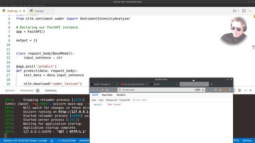Run Python file with the play icon

pos(235,11)
